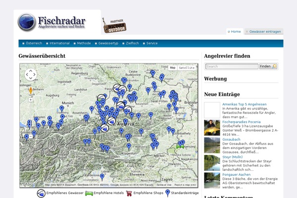Click the blue pin near Ceske Budejovice

click(x=125, y=81)
